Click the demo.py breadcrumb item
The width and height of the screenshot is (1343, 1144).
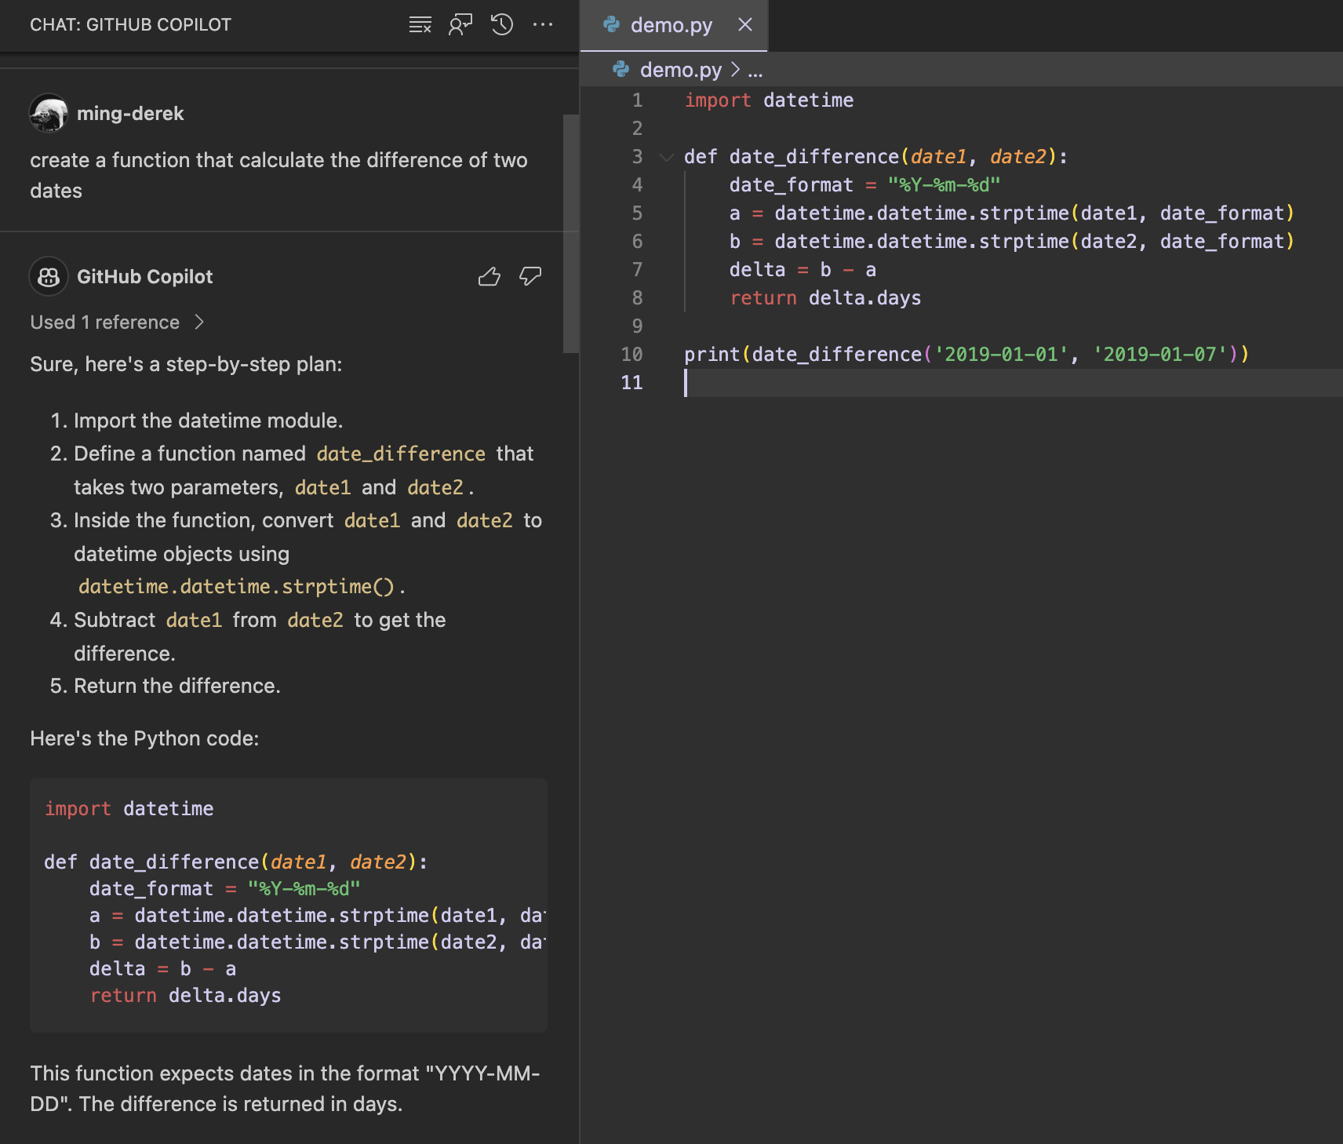pyautogui.click(x=680, y=70)
